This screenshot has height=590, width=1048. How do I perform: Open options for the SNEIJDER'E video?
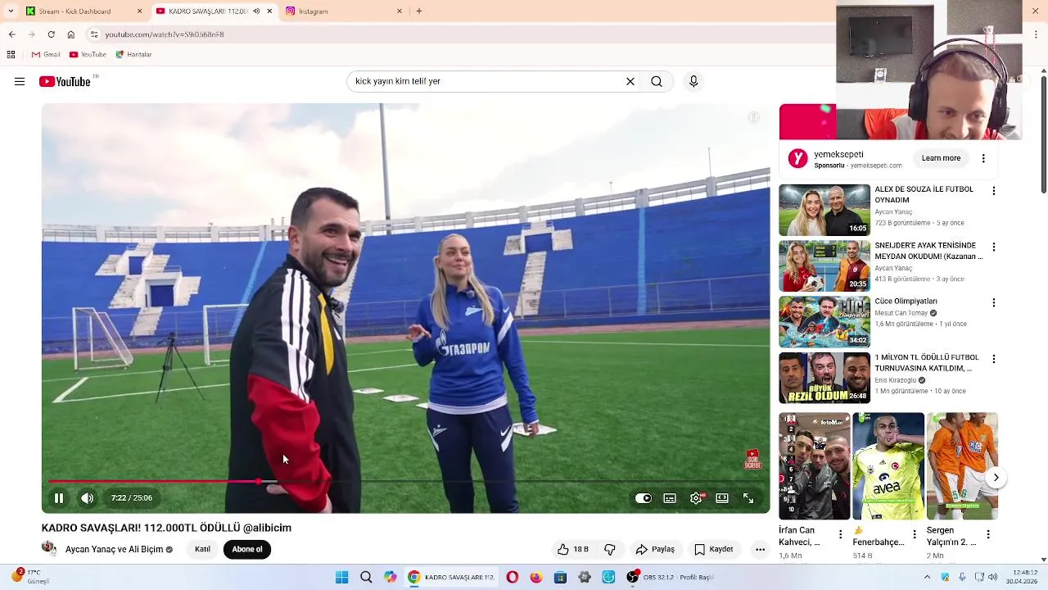(x=994, y=247)
